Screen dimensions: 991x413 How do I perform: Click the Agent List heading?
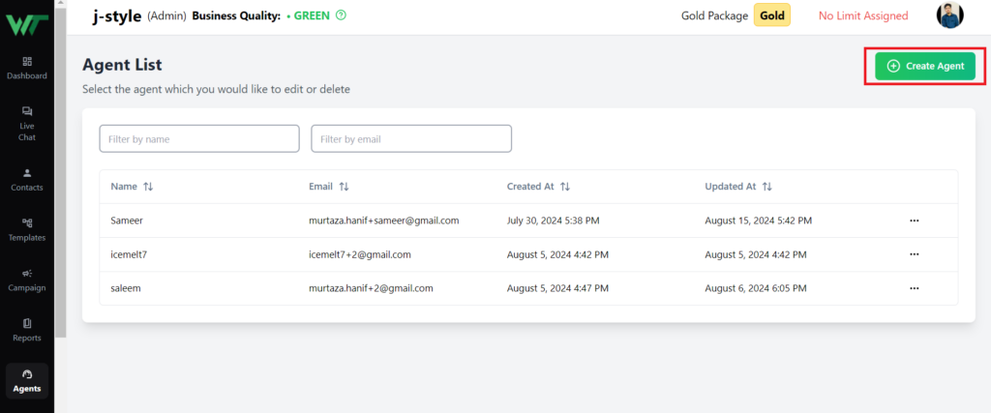click(x=122, y=65)
